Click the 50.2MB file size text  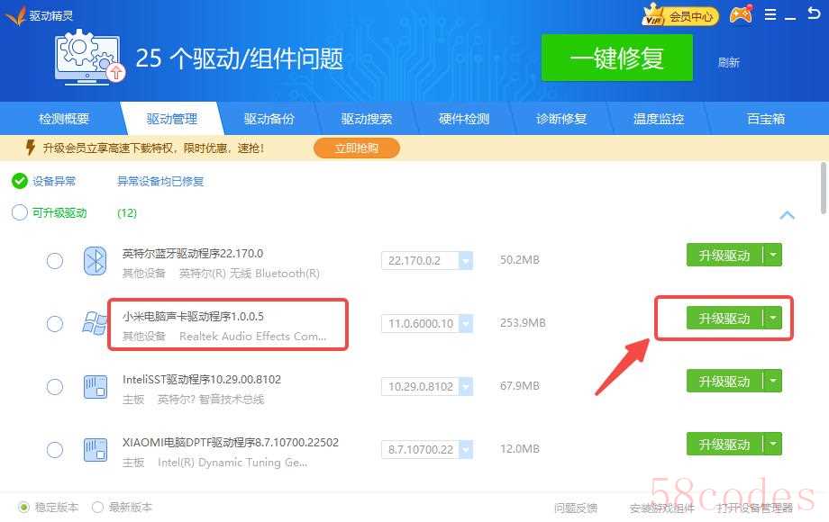[x=519, y=260]
